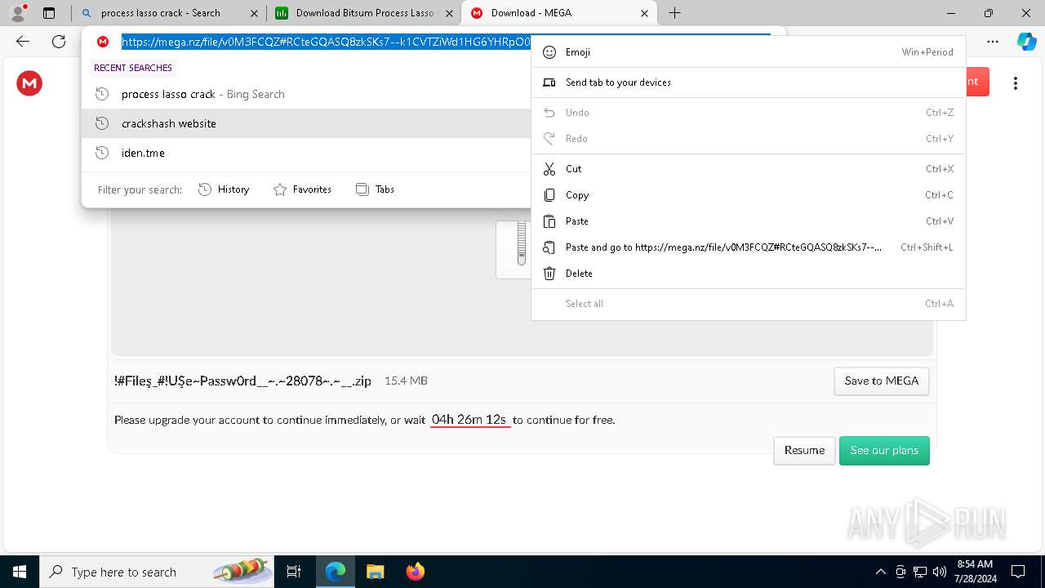Screen dimensions: 1045x588
Task: Click the Resume download button
Action: click(804, 451)
